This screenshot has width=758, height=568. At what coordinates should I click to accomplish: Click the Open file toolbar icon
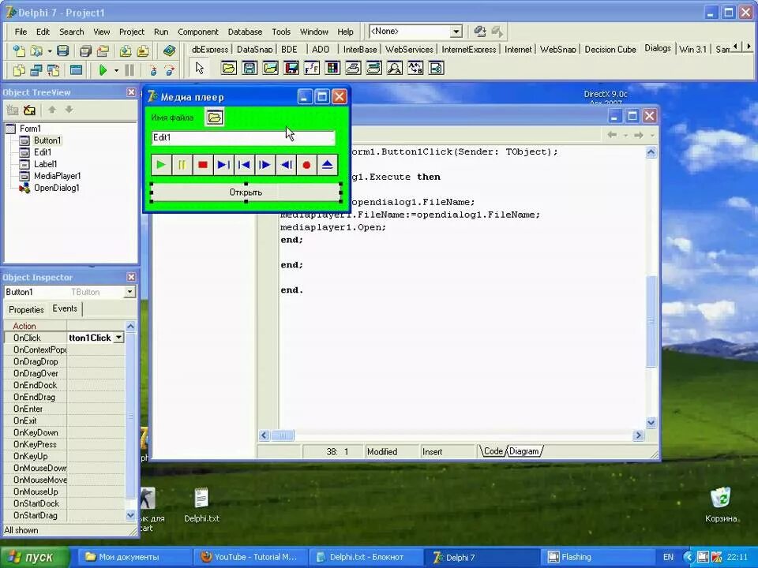[36, 50]
